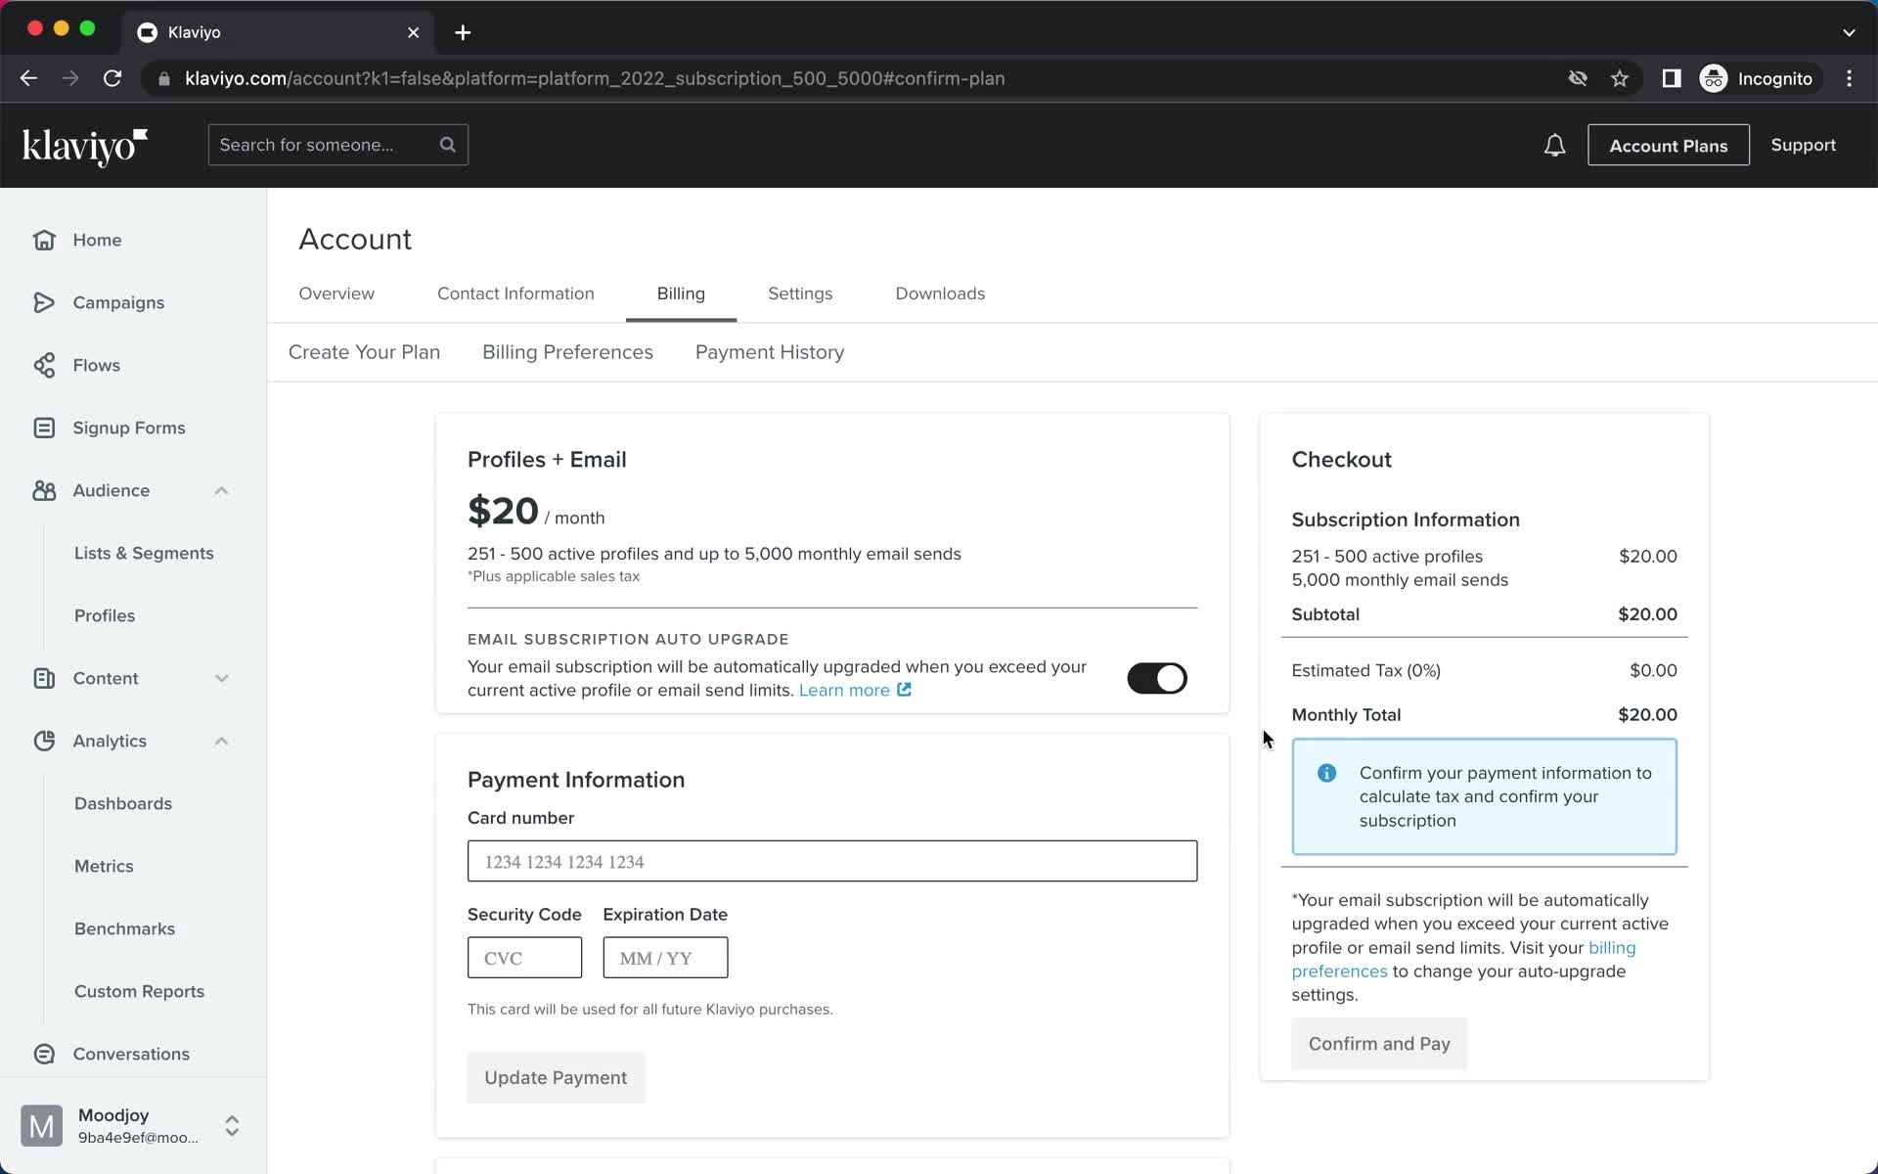Click the Moodjoy account avatar
Image resolution: width=1878 pixels, height=1174 pixels.
(x=42, y=1126)
